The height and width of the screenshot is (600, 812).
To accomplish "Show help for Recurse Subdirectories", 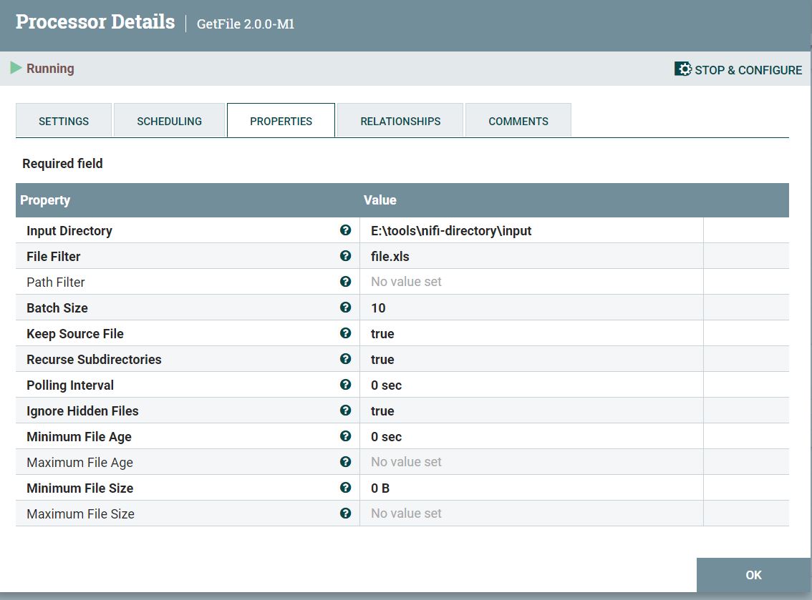I will 346,359.
